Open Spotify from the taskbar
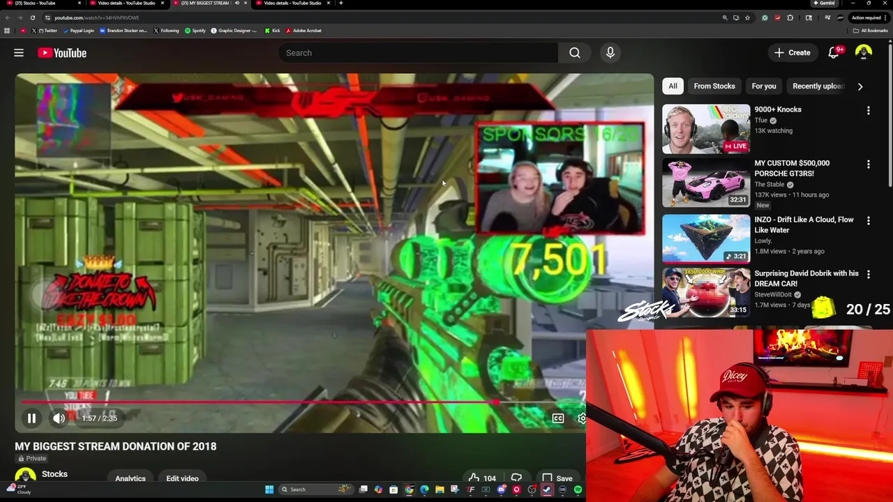The image size is (893, 502). coord(578,489)
